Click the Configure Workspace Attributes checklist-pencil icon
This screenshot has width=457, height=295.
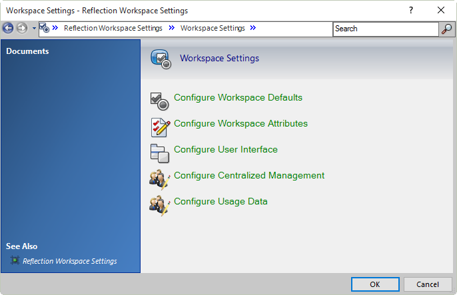(159, 126)
